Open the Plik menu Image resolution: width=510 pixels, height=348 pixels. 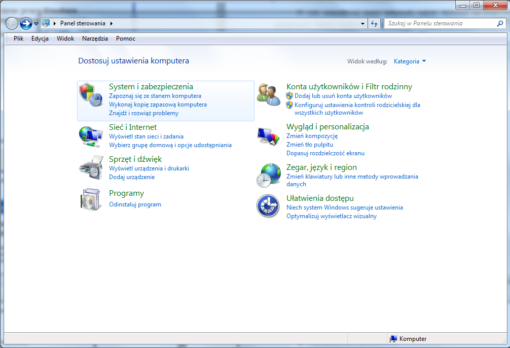tap(19, 39)
